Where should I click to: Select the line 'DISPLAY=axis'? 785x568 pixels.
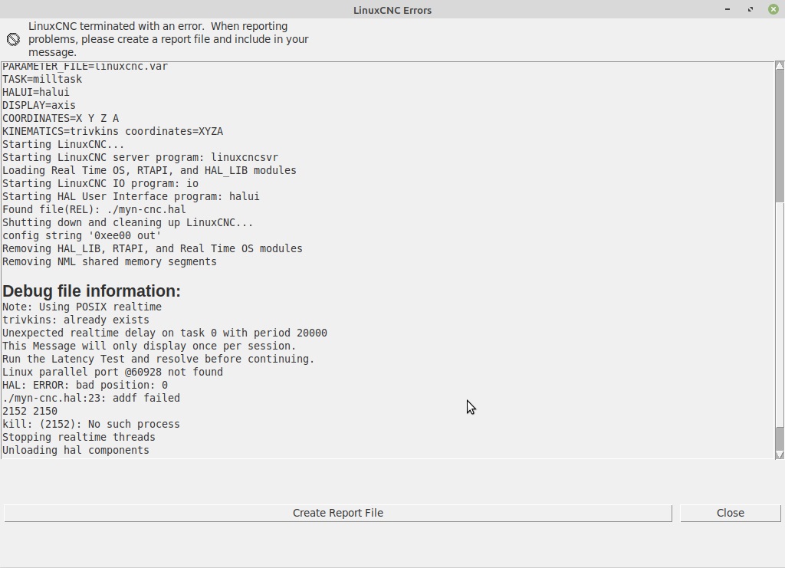point(39,105)
